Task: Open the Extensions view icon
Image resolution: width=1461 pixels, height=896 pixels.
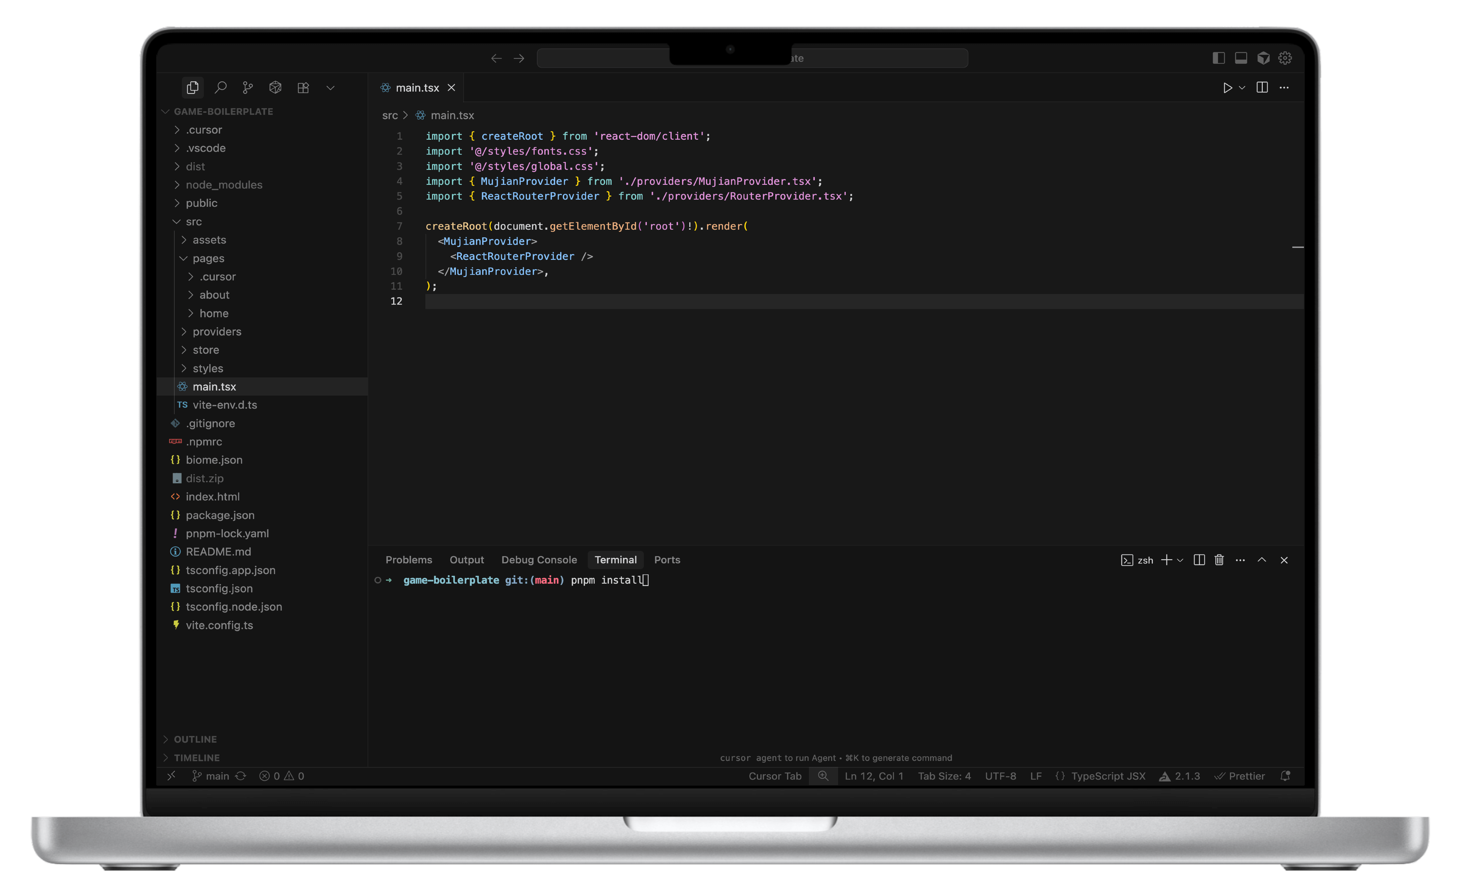Action: pos(303,88)
